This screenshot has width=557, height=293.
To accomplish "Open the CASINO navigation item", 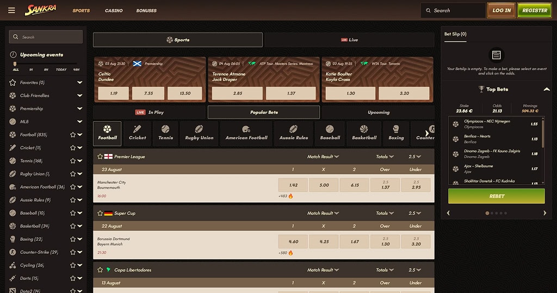I will (x=114, y=11).
